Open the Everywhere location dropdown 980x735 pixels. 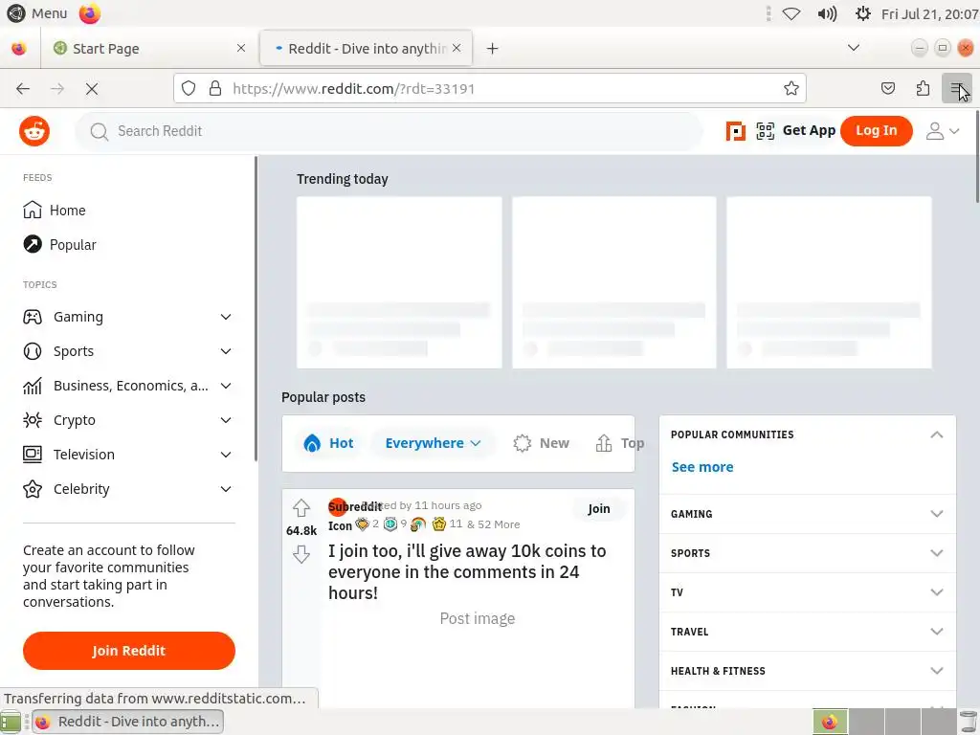pos(433,443)
